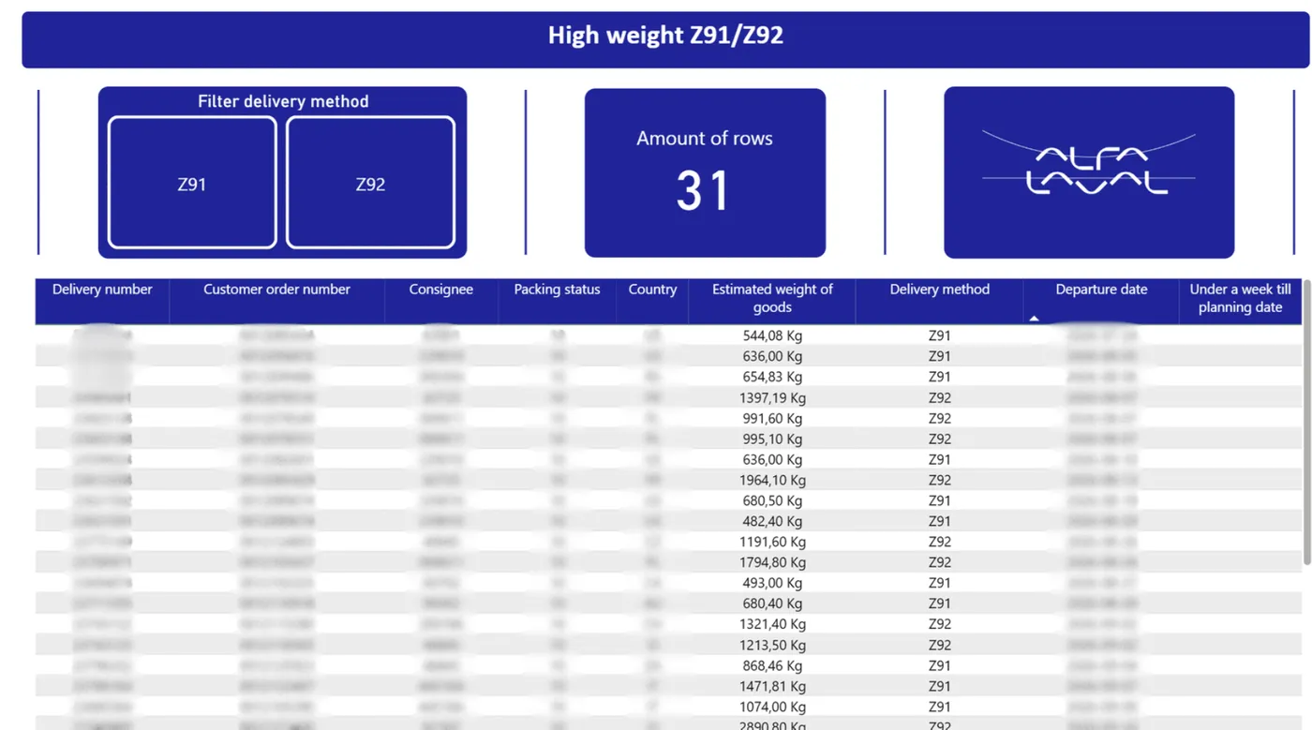Click Z91 in the 868,46 Kg row
This screenshot has height=730, width=1312.
939,665
